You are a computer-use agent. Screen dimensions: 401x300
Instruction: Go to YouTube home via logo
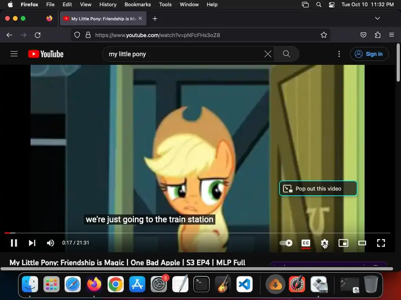46,54
